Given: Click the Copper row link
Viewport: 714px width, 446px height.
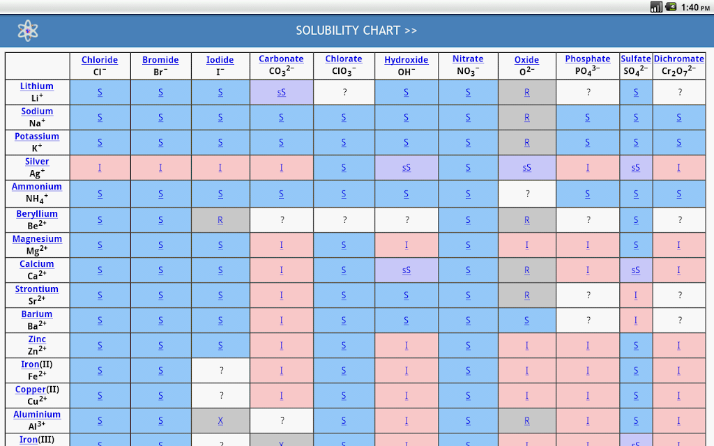Looking at the screenshot, I should 31,389.
